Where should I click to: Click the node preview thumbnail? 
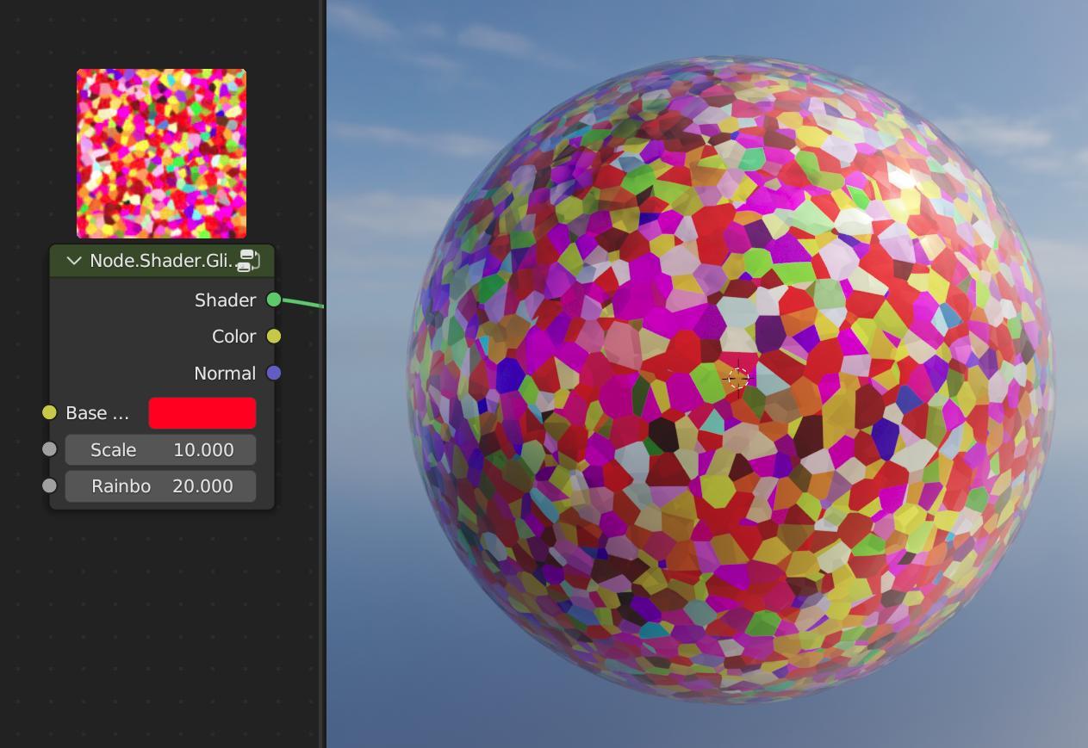[x=161, y=153]
